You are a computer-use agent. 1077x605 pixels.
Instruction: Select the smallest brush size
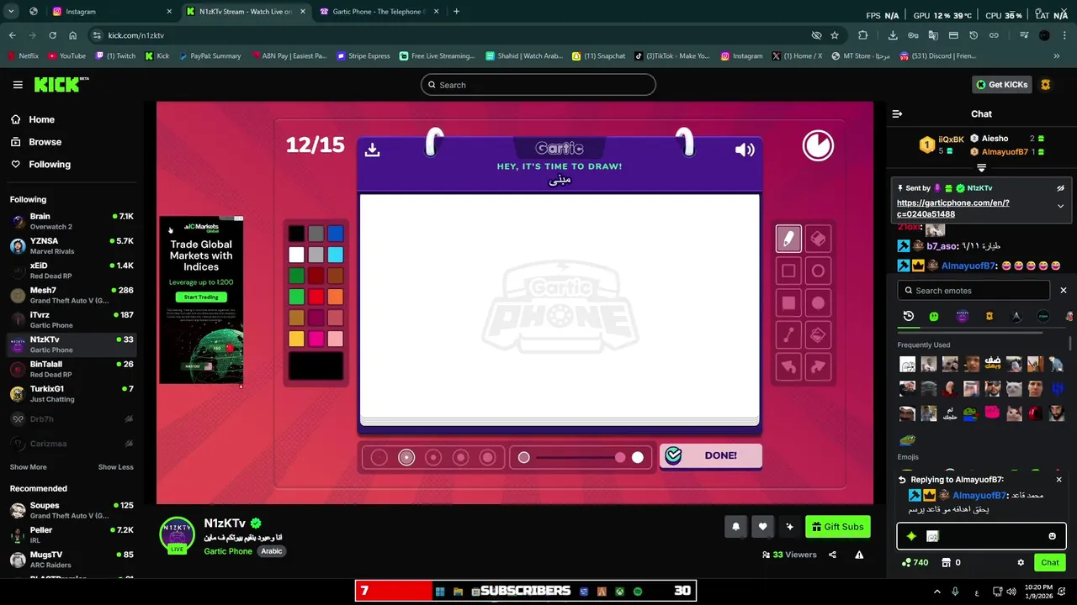pyautogui.click(x=379, y=457)
